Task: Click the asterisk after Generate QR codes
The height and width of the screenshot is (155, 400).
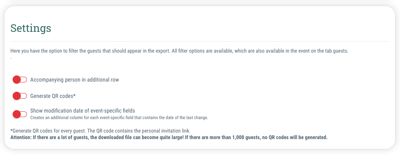Action: pyautogui.click(x=75, y=95)
